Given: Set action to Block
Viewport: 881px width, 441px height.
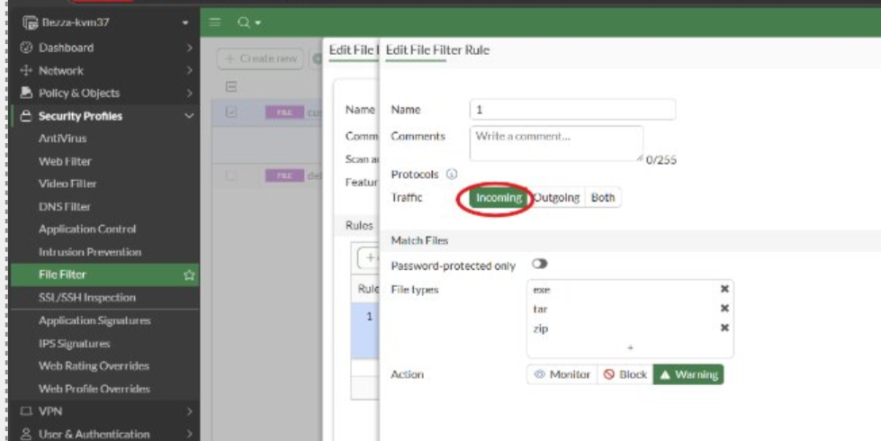Looking at the screenshot, I should pyautogui.click(x=625, y=374).
